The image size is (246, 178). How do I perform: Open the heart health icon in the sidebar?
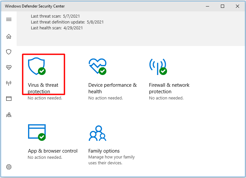(x=9, y=67)
